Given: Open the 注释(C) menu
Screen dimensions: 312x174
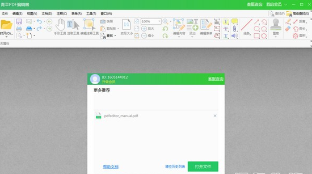Looking at the screenshot, I should click(62, 14).
